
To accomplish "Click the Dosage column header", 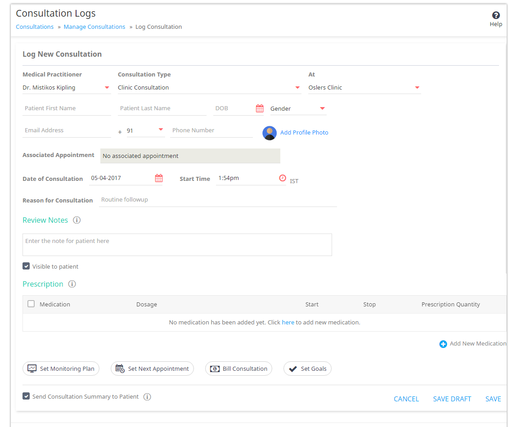I will (x=147, y=304).
